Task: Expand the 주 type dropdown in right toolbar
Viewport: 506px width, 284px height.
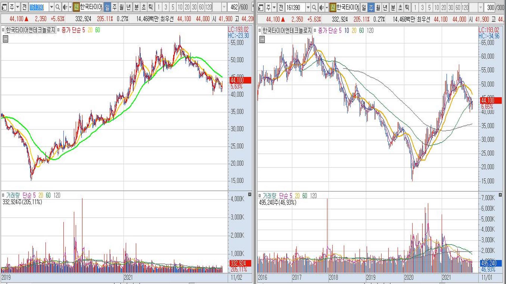Action: [x=274, y=8]
